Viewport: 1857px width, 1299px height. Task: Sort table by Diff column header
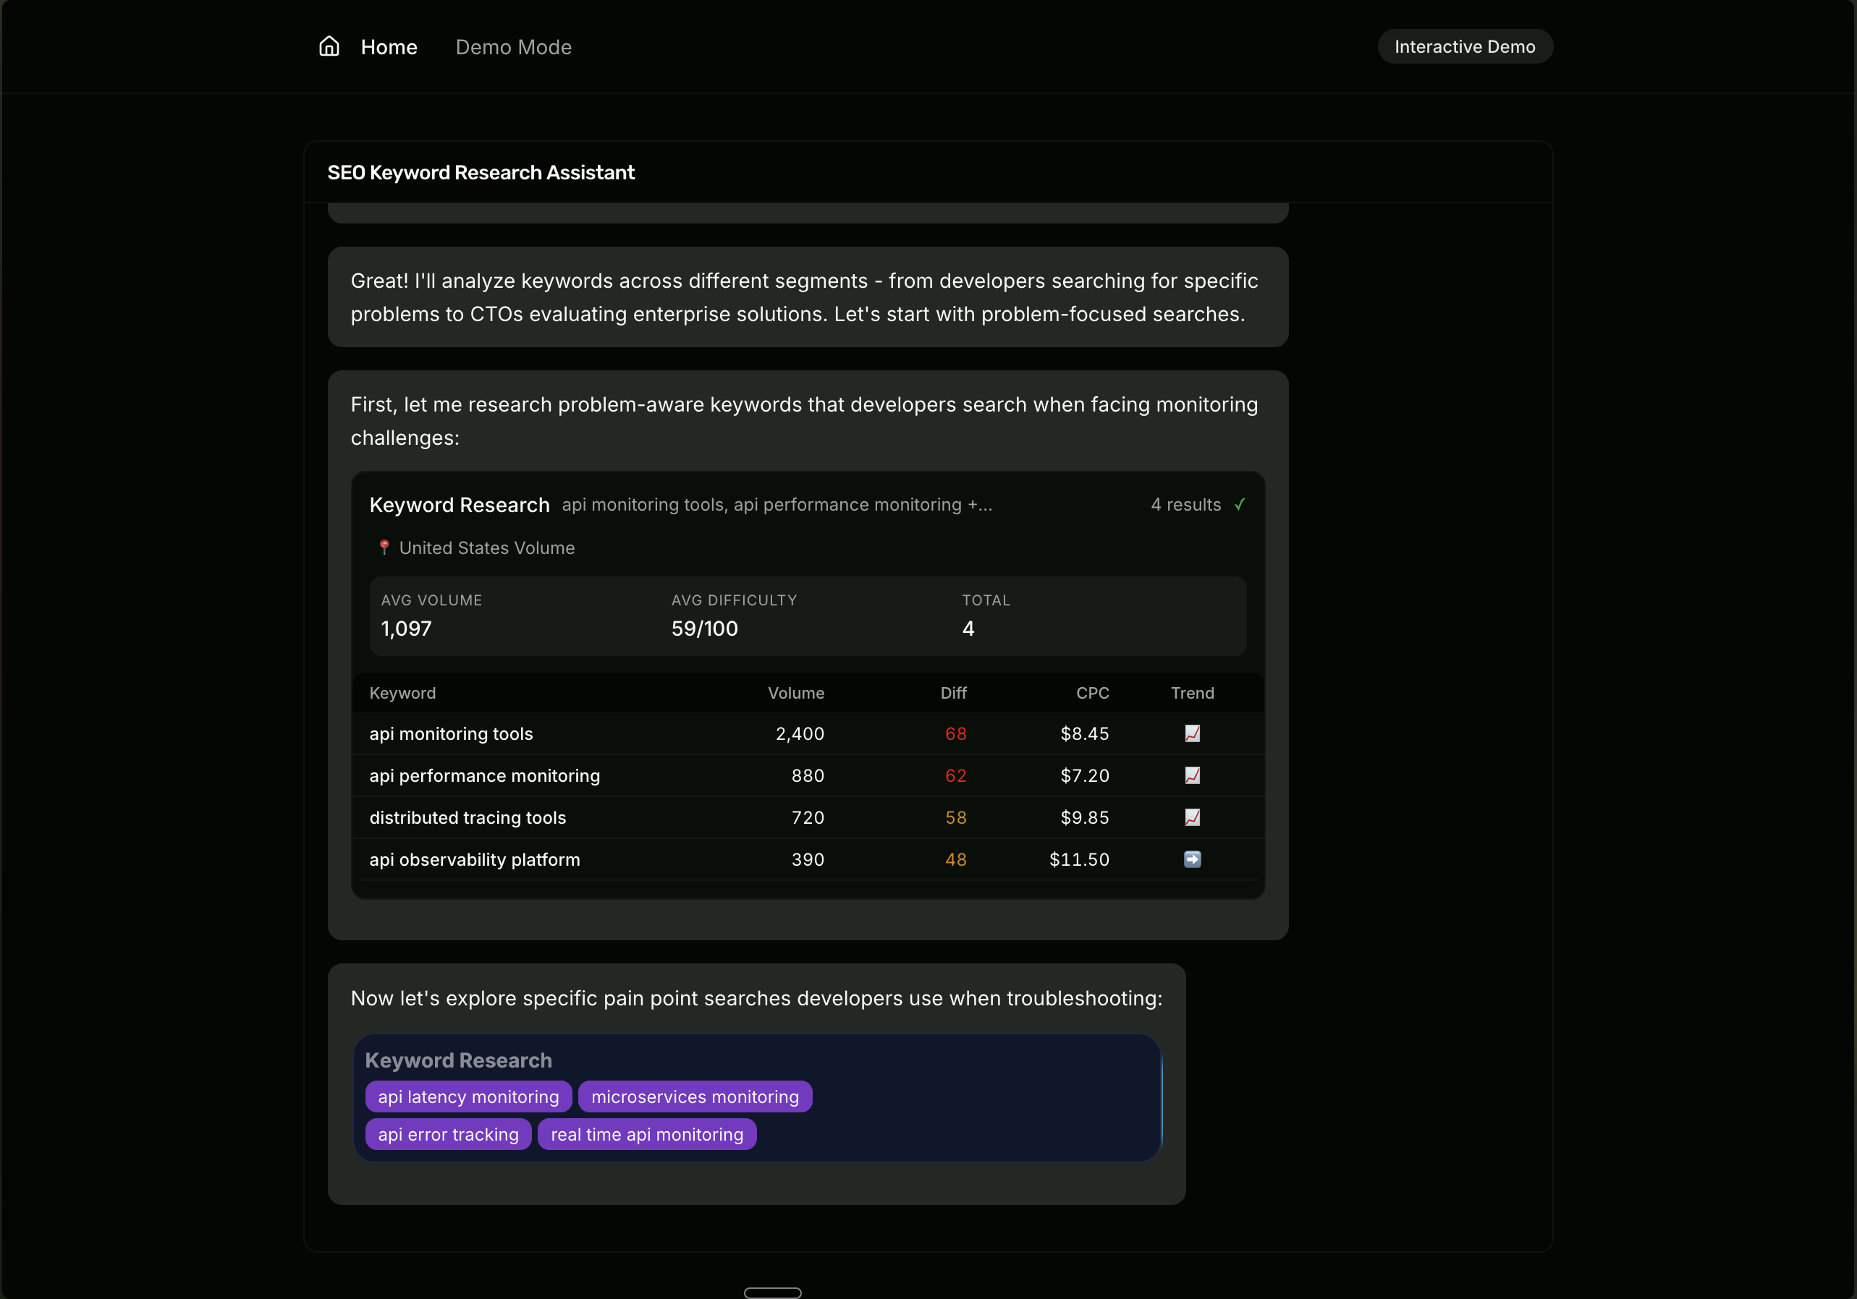pos(953,693)
